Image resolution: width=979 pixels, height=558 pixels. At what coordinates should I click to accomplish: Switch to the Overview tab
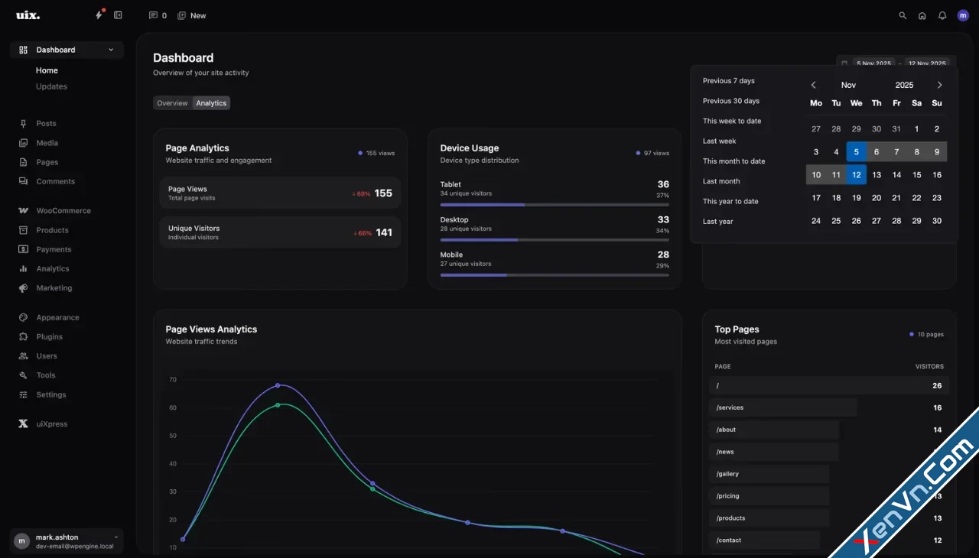pyautogui.click(x=172, y=102)
